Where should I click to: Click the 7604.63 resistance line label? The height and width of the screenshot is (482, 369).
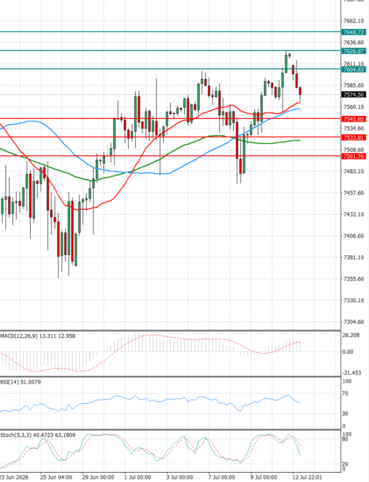(x=354, y=70)
